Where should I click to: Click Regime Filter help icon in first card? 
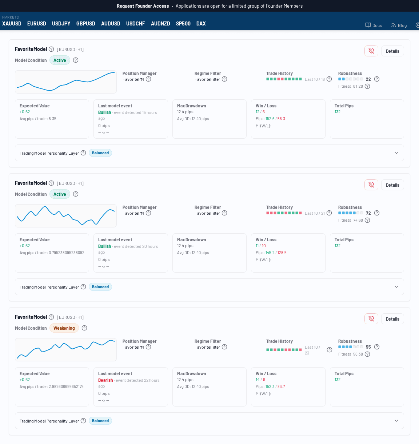coord(224,79)
